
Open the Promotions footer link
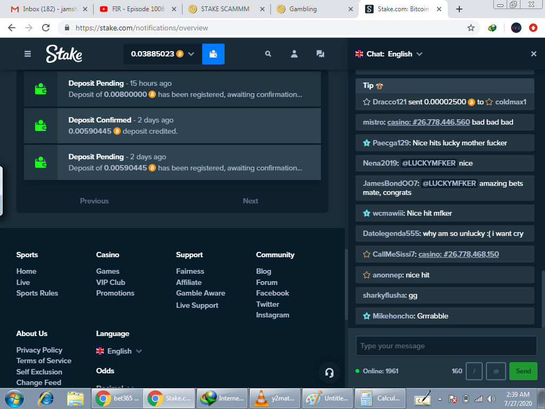click(115, 293)
